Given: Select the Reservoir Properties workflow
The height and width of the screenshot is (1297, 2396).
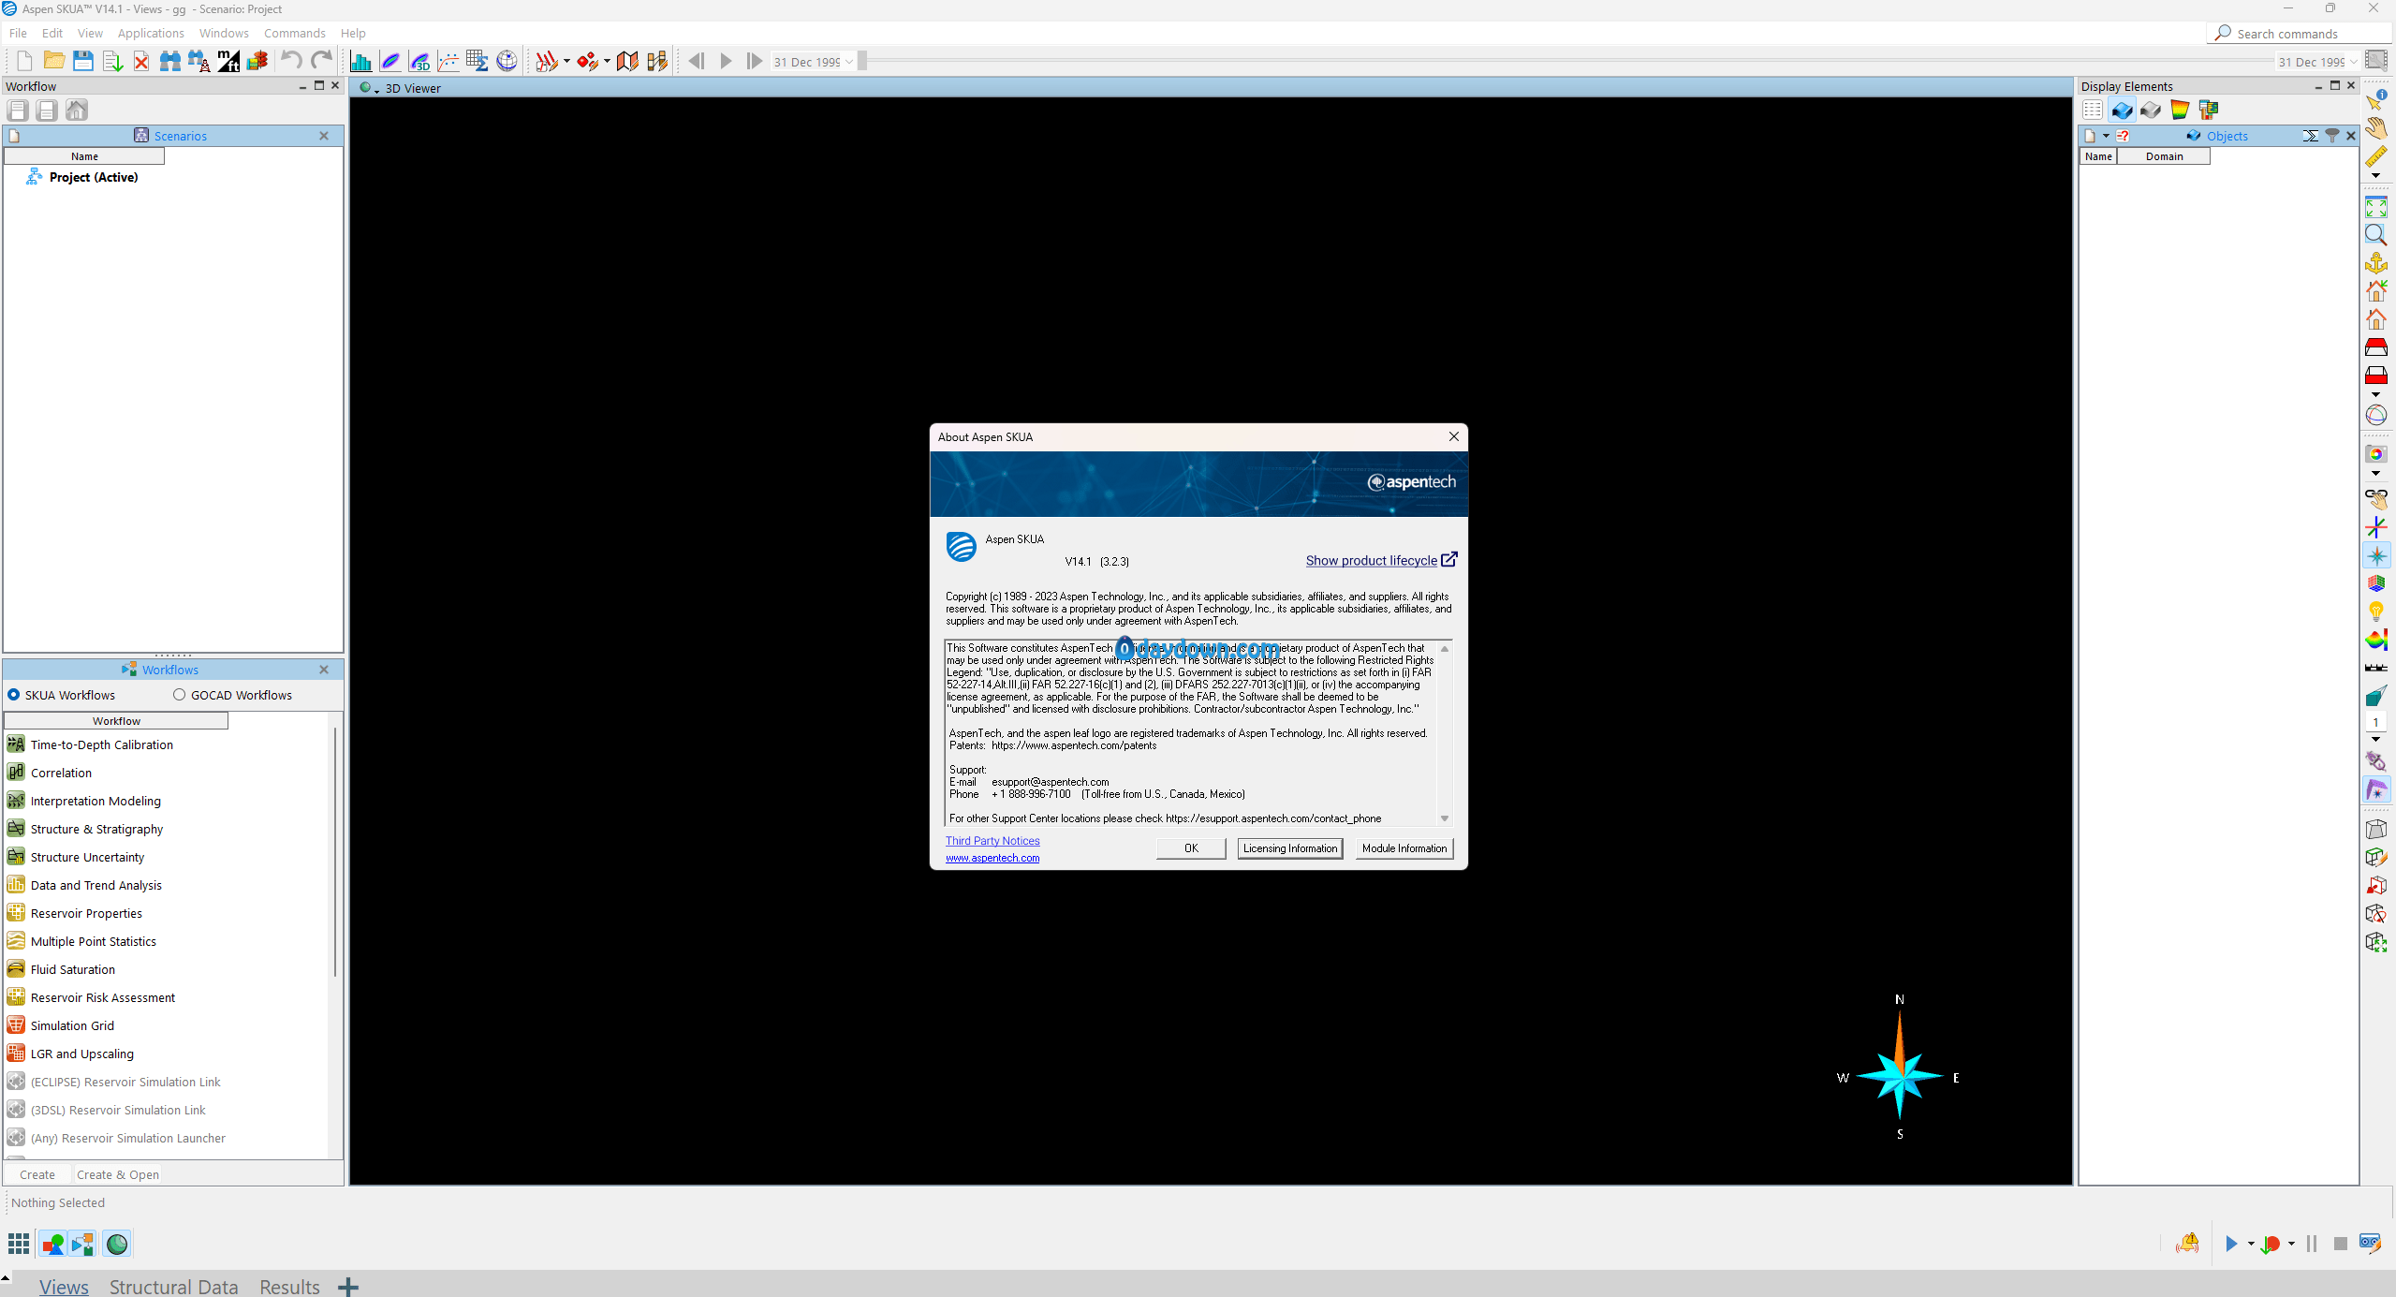Looking at the screenshot, I should point(86,913).
